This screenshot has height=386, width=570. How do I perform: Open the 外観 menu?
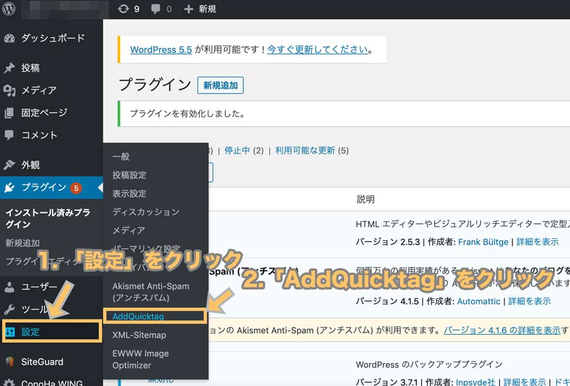coord(30,165)
